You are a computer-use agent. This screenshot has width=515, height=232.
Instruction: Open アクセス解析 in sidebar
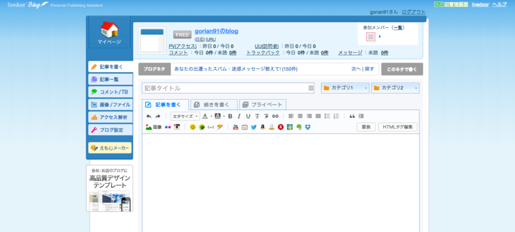point(110,117)
